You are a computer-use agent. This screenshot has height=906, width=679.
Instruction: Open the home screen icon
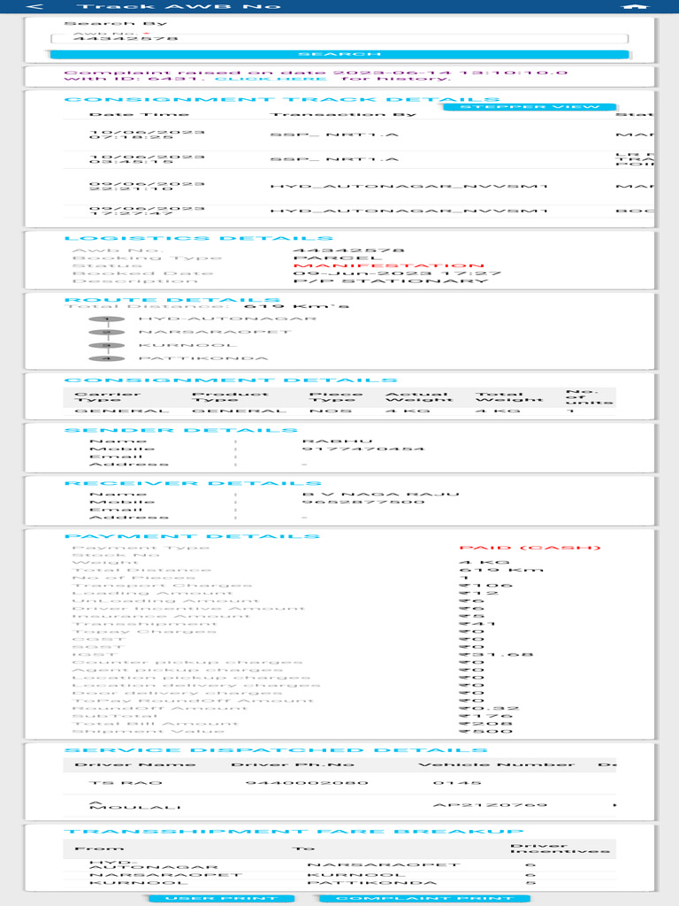point(635,6)
